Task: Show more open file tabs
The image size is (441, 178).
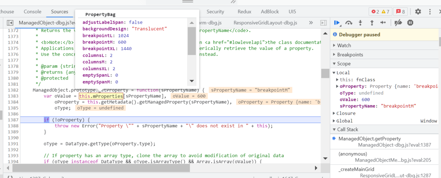Action: [311, 23]
